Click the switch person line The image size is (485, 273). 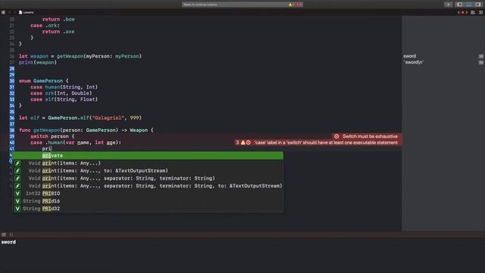[x=52, y=136]
